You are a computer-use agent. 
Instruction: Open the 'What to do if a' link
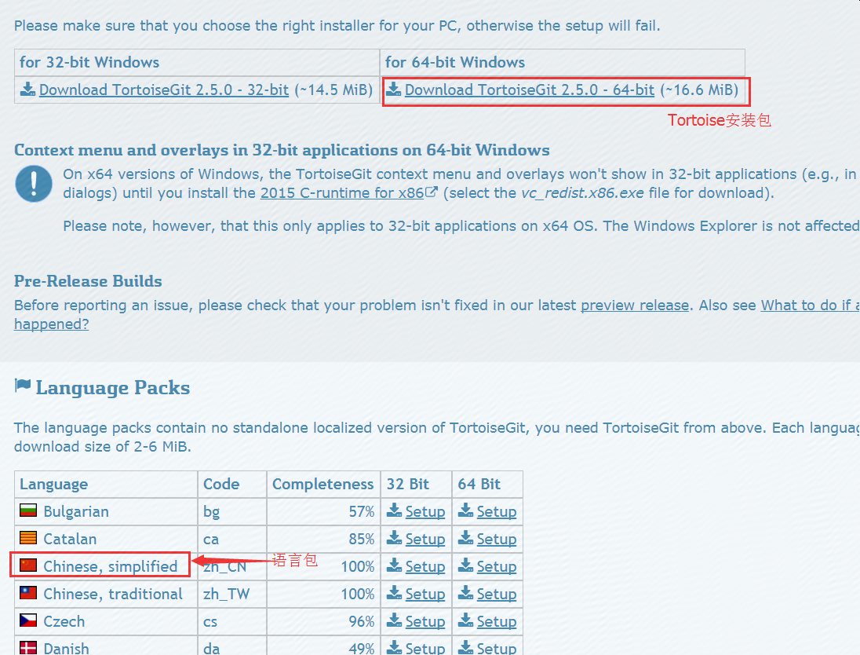(810, 306)
